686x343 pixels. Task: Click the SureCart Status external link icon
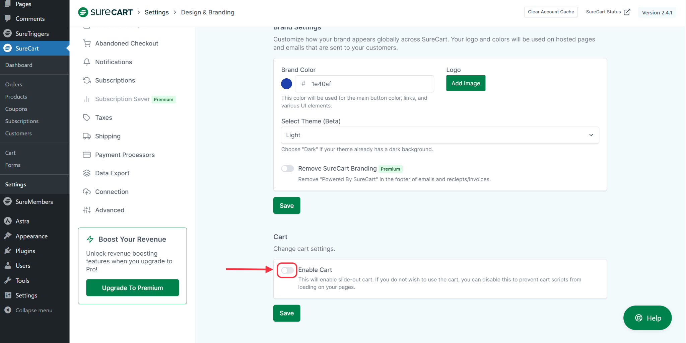(627, 12)
